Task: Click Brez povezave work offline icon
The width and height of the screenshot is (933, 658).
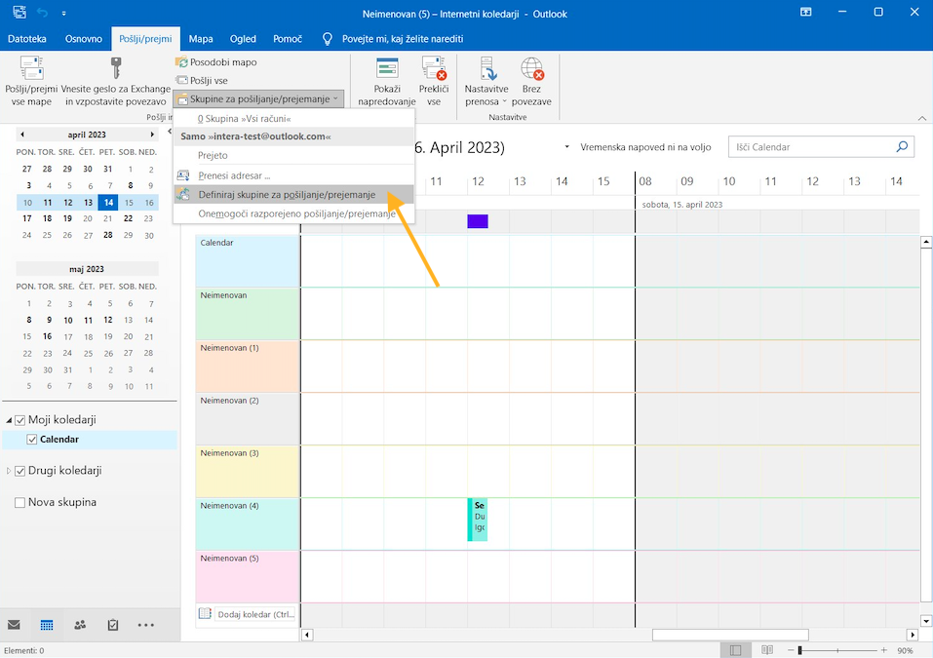Action: pyautogui.click(x=532, y=68)
